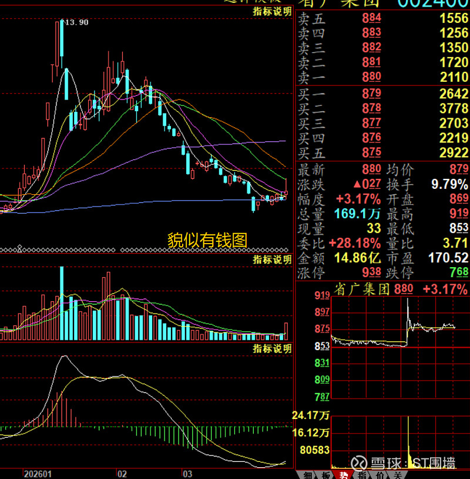Click the 幅度 value +3.17% in the data panel
The image size is (470, 479).
pyautogui.click(x=358, y=199)
